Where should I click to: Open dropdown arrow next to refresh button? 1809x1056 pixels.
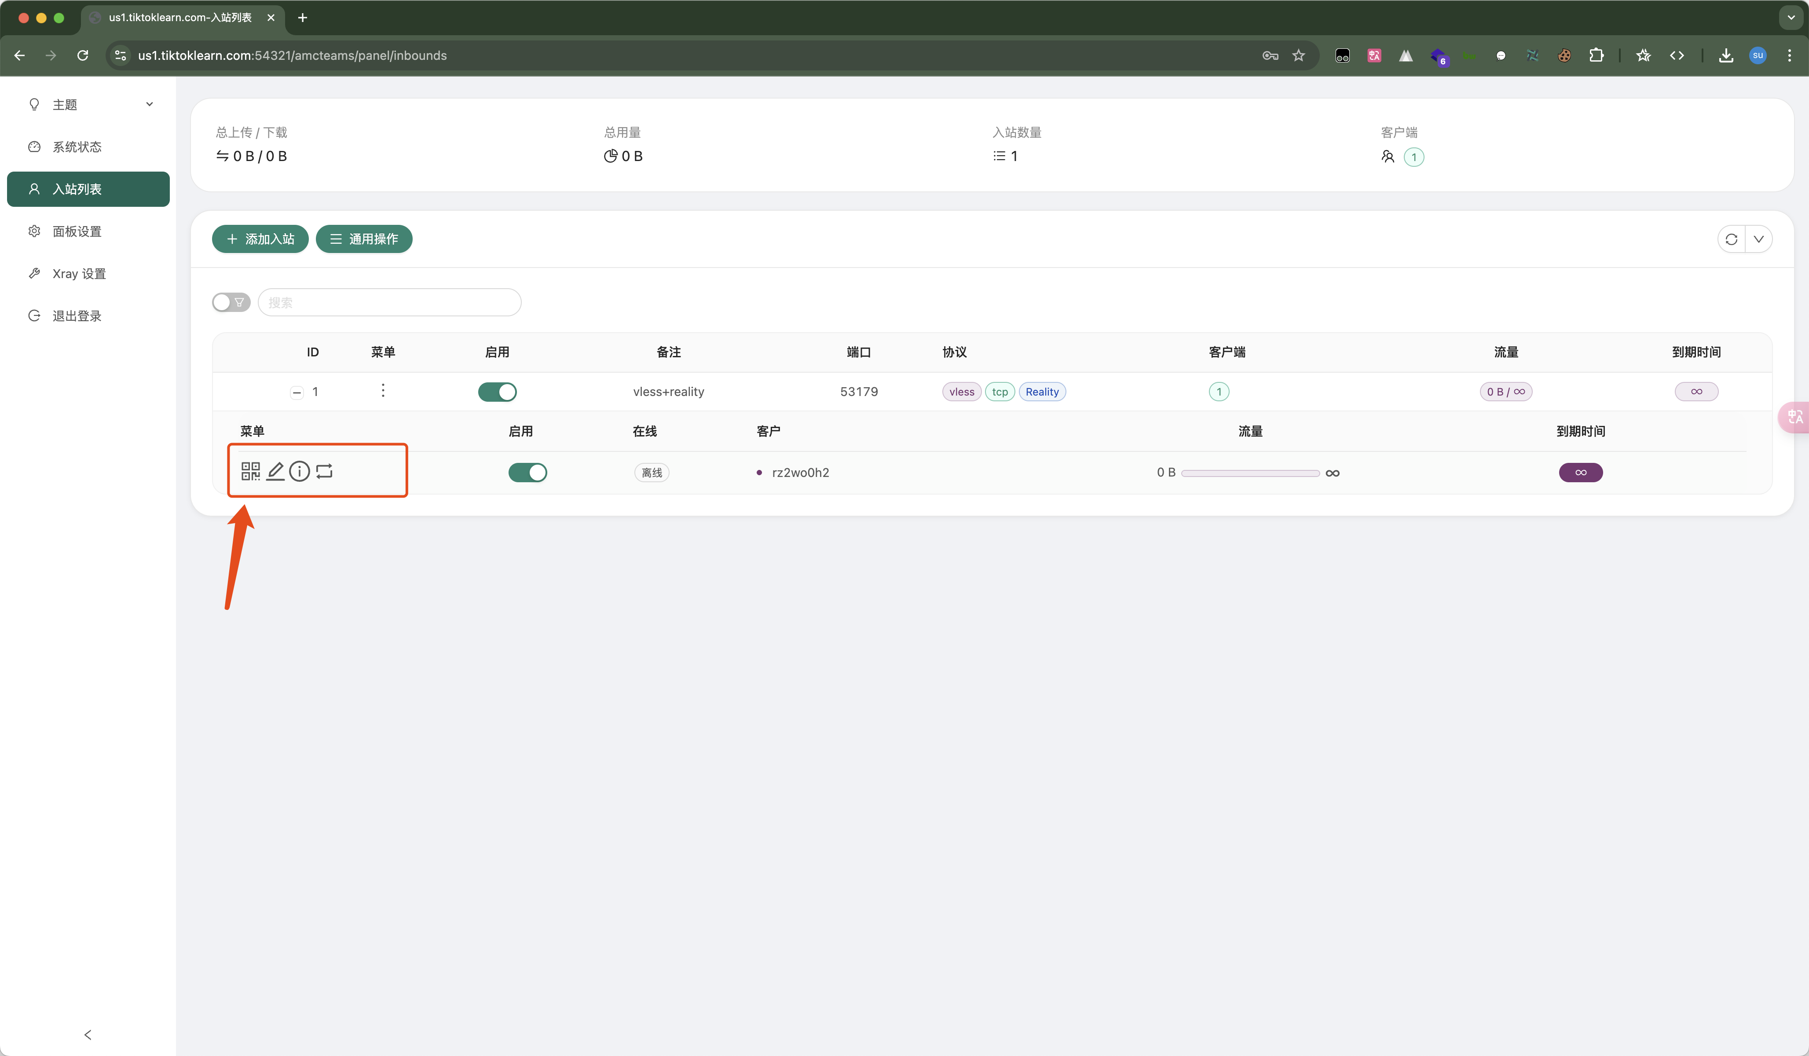1759,239
